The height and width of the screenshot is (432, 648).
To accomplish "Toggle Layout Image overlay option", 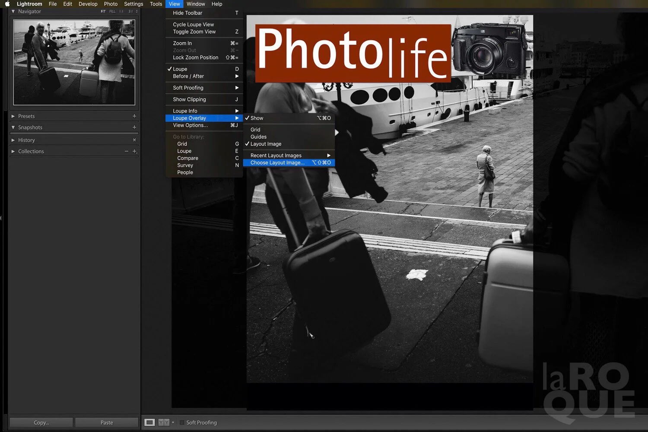I will click(289, 144).
